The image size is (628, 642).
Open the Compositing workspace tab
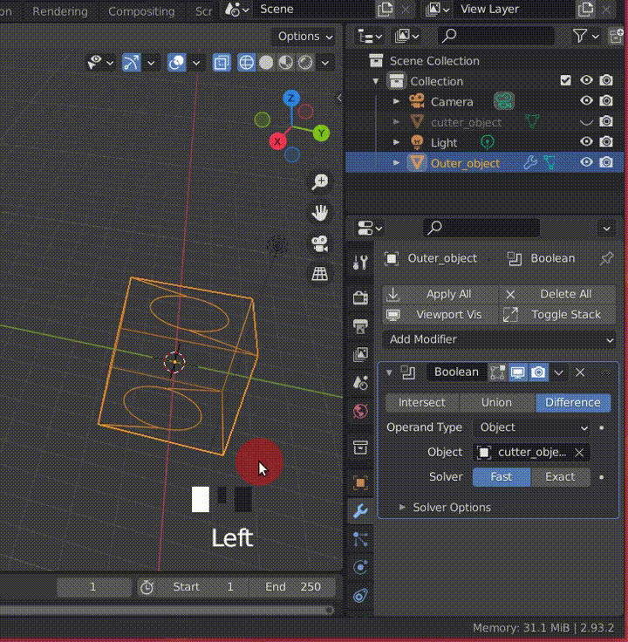[x=141, y=11]
